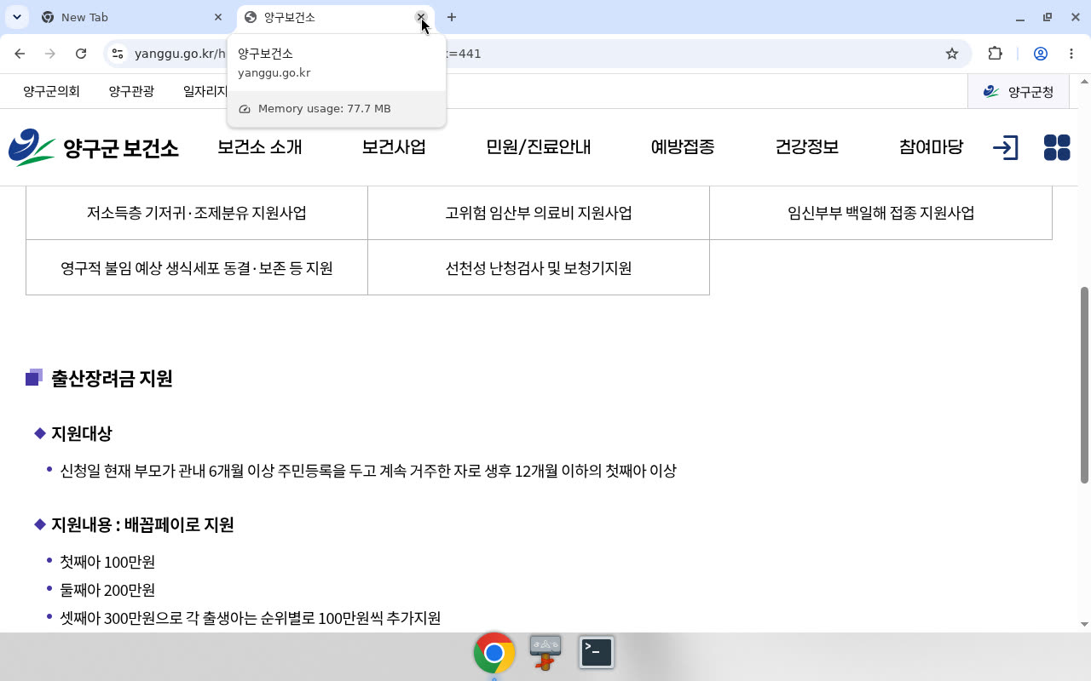The height and width of the screenshot is (681, 1091).
Task: Reload the page with the refresh icon
Action: (81, 54)
